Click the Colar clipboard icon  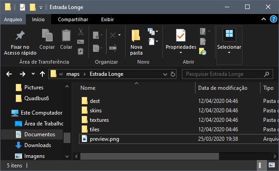[66, 35]
